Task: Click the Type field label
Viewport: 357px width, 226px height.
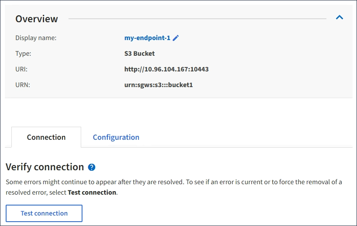Action: 23,54
